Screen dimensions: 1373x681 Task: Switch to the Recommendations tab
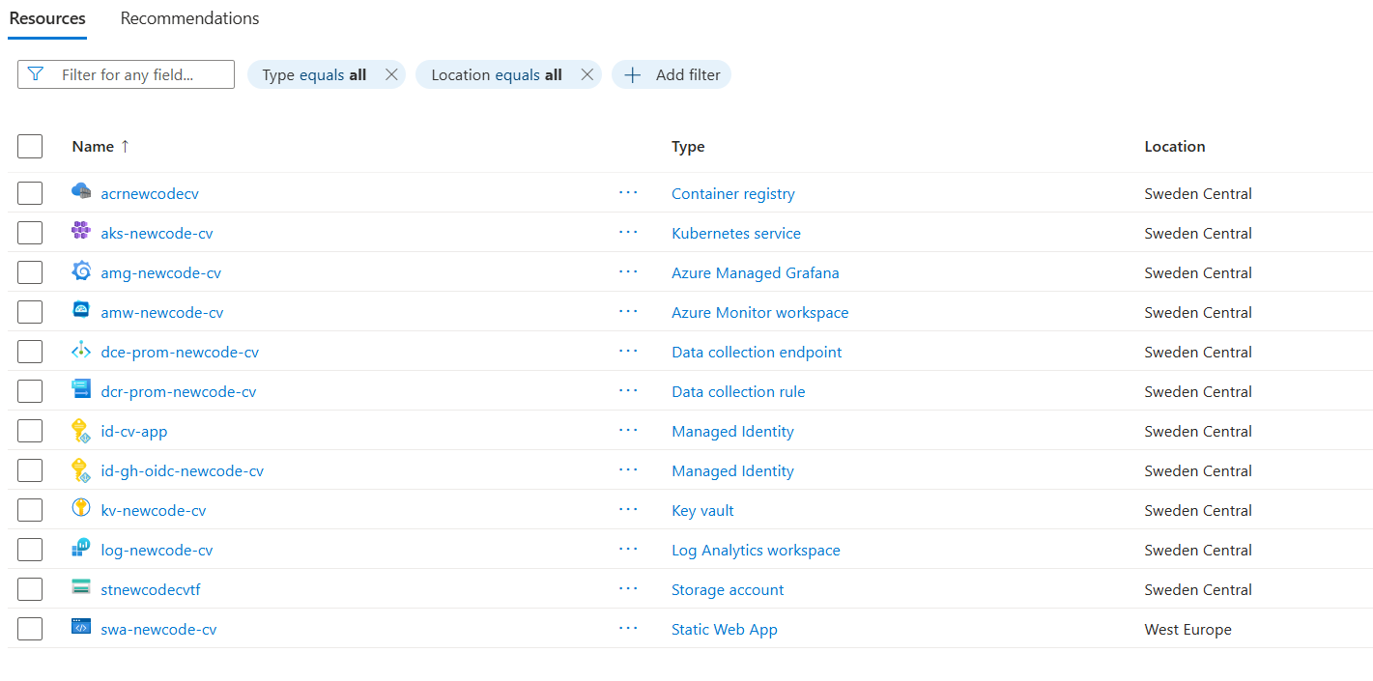coord(189,18)
